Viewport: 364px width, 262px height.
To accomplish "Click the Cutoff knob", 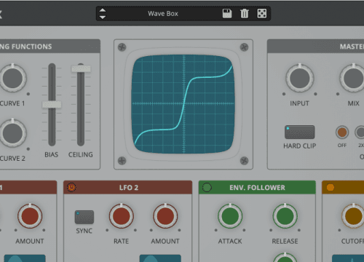I will 353,216.
